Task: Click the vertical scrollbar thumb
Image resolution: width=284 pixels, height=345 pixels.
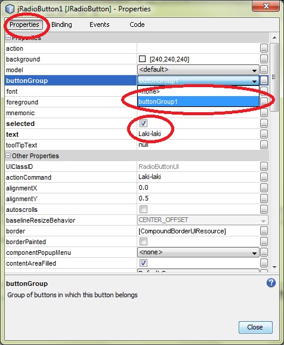Action: click(274, 77)
